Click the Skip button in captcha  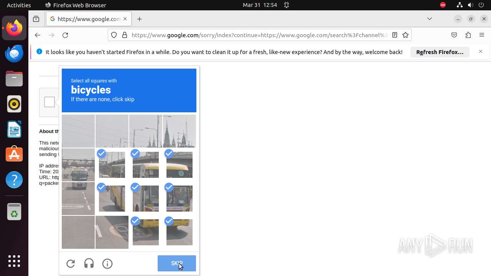pyautogui.click(x=177, y=263)
